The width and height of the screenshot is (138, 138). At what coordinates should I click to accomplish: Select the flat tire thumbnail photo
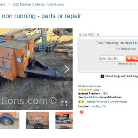coord(10,120)
